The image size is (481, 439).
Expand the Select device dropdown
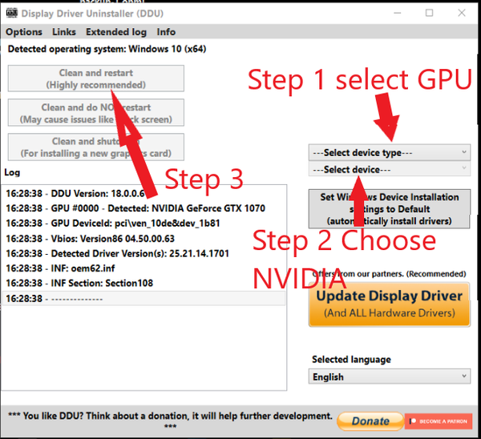point(390,170)
